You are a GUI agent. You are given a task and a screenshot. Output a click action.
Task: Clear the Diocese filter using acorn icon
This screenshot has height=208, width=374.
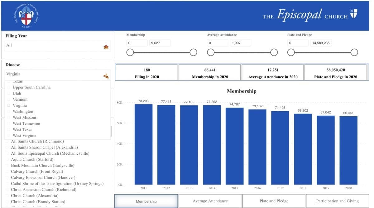click(x=106, y=76)
